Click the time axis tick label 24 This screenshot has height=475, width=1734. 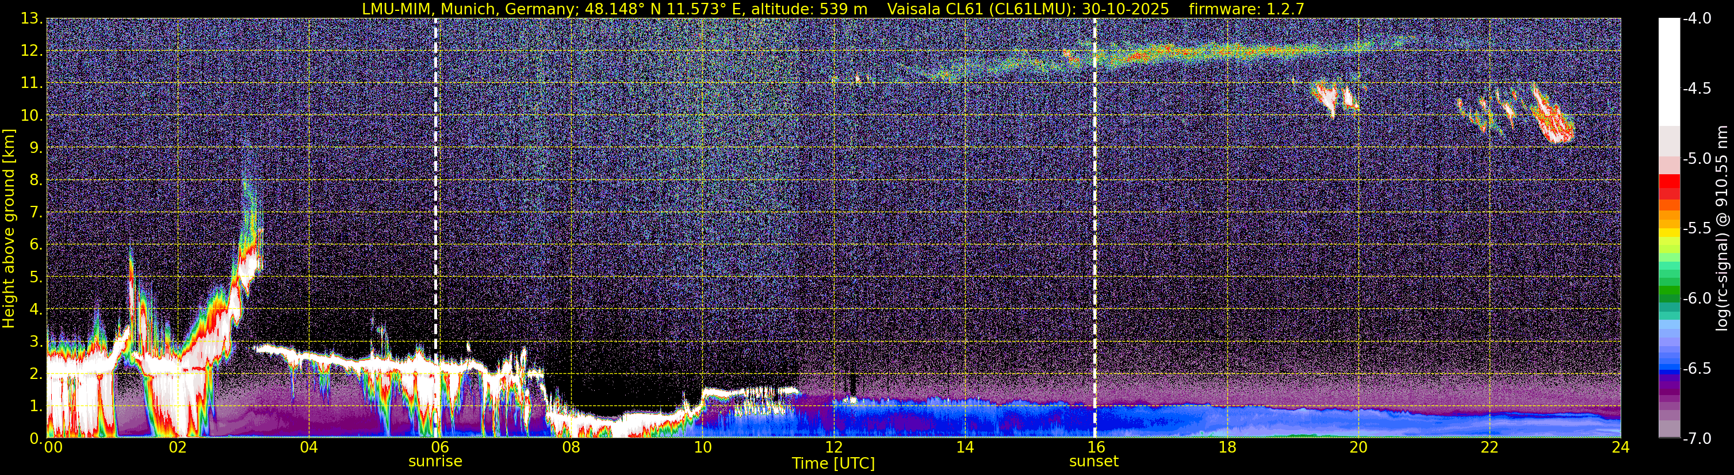1620,447
